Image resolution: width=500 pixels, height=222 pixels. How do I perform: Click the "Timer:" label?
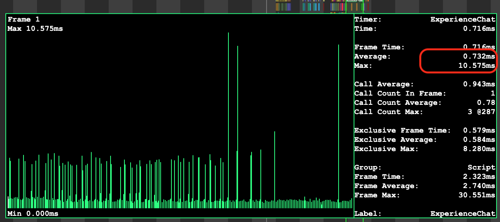[368, 19]
